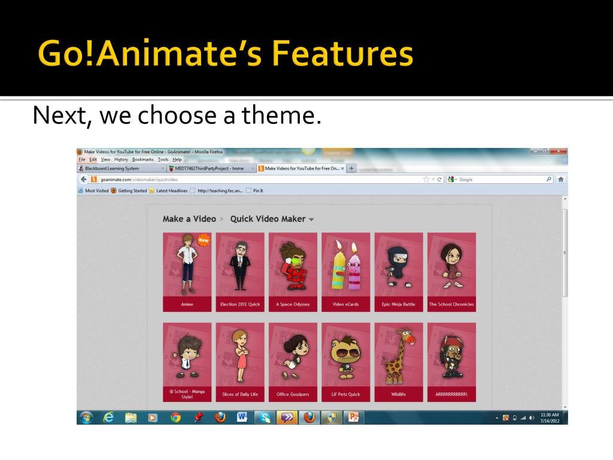
Task: Open Getting Started bookmark
Action: [x=129, y=190]
